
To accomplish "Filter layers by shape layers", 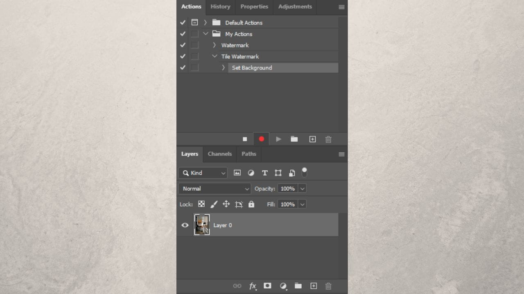I will click(278, 173).
